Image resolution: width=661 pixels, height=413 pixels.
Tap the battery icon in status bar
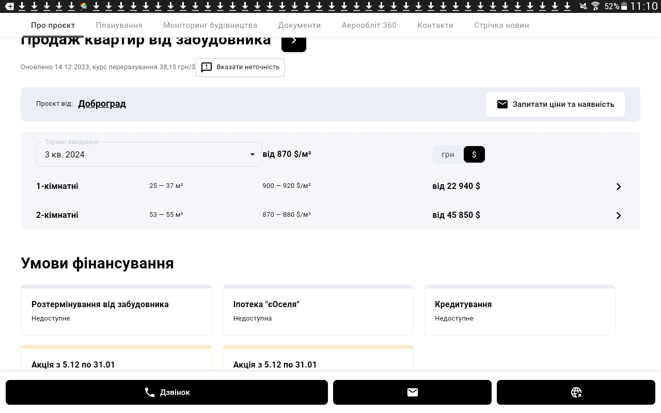pos(624,6)
